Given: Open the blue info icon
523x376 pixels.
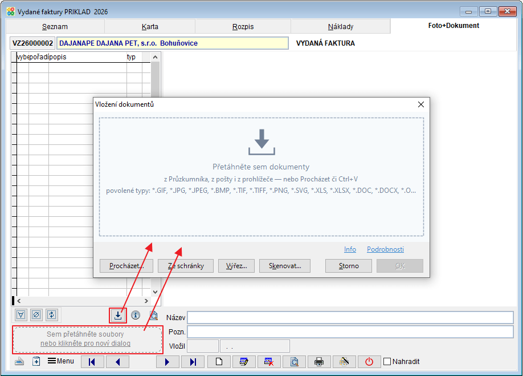Looking at the screenshot, I should 136,315.
